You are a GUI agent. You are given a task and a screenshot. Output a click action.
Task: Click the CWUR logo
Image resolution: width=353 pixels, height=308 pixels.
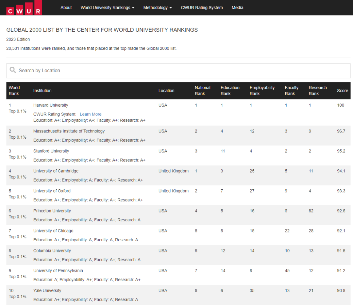point(24,8)
